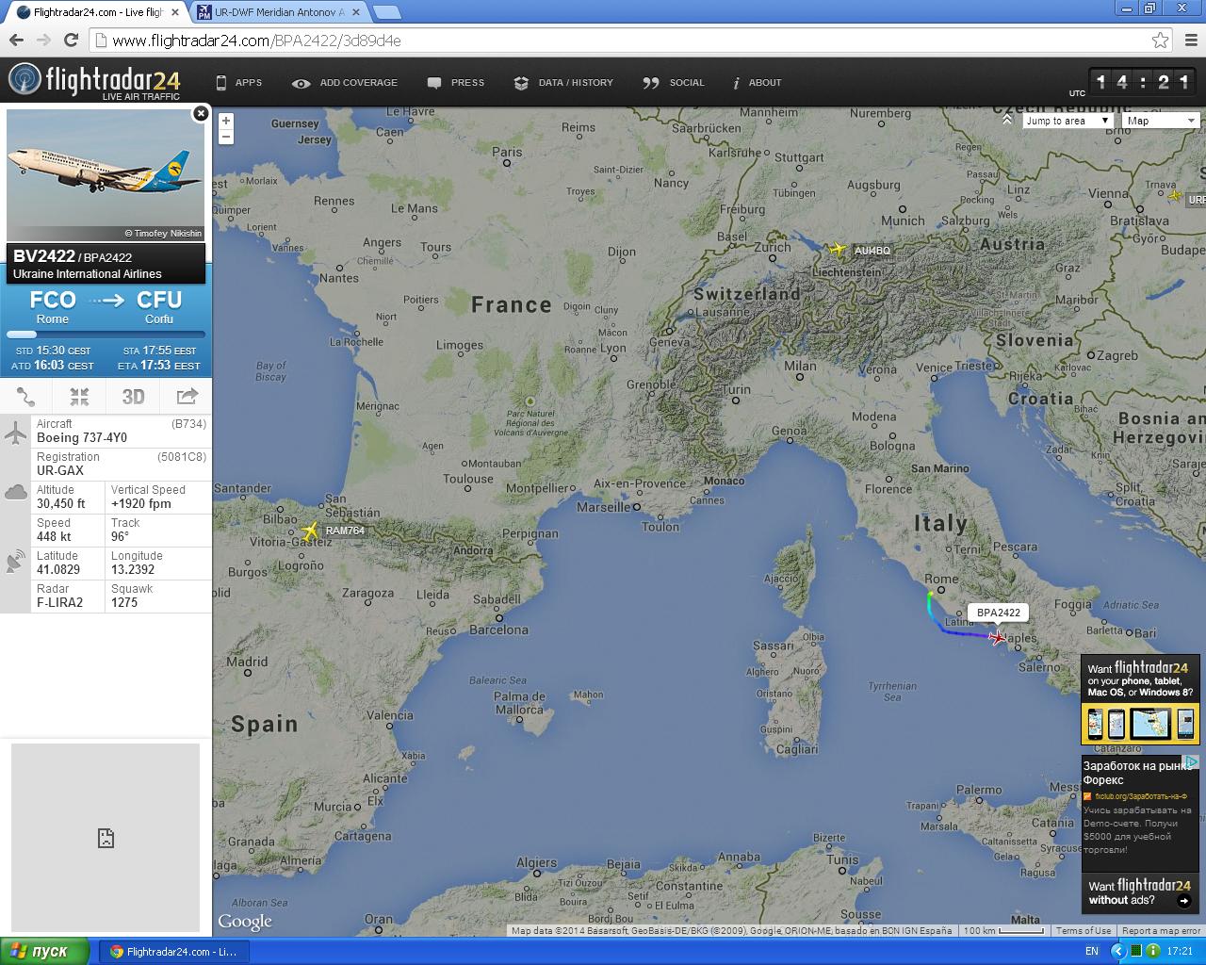Image resolution: width=1206 pixels, height=965 pixels.
Task: Click CFU Corfu arrival airport
Action: pos(159,306)
